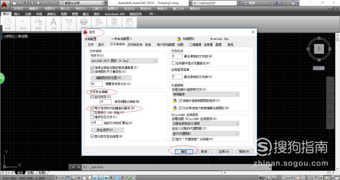
Task: Click the help question mark icon in title bar
Action: [x=293, y=3]
